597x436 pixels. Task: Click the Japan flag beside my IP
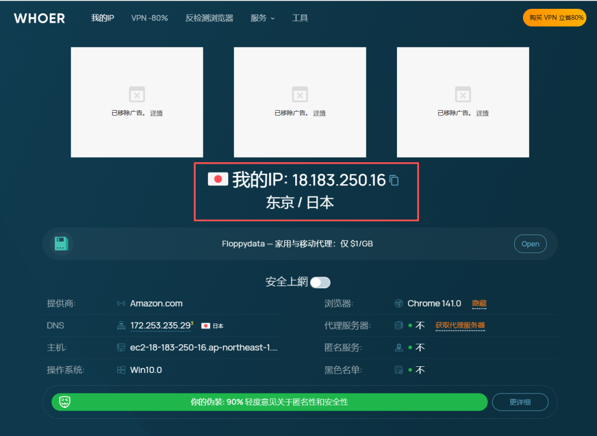pyautogui.click(x=218, y=179)
